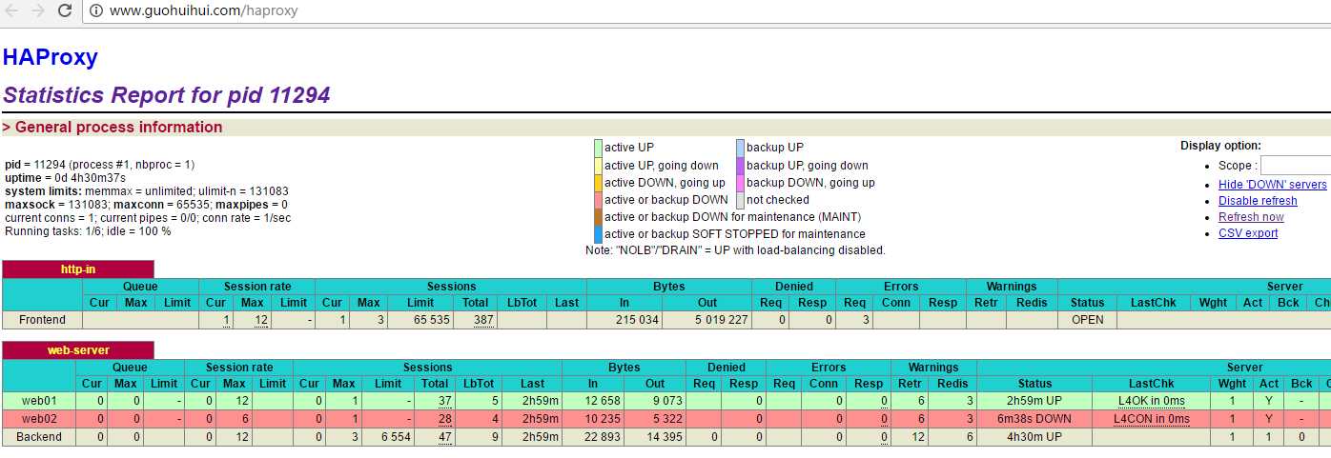Click the Disable refresh link
This screenshot has height=458, width=1331.
pyautogui.click(x=1258, y=201)
